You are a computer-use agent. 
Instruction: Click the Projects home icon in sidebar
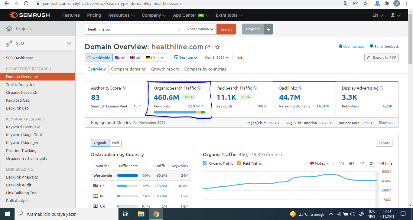pos(9,28)
